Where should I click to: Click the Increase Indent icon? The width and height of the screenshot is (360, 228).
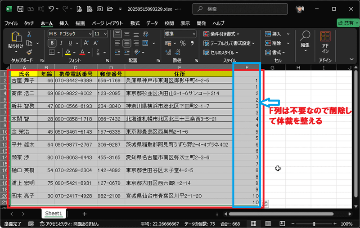pos(127,52)
